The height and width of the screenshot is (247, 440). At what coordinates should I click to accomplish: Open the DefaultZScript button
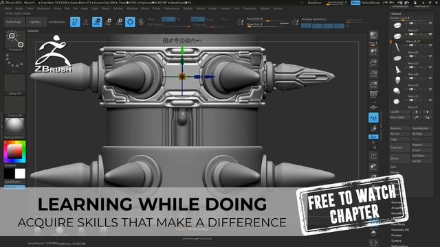tap(371, 3)
